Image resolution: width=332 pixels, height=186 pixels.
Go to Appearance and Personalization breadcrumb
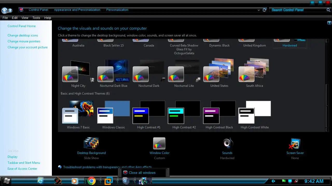77,10
